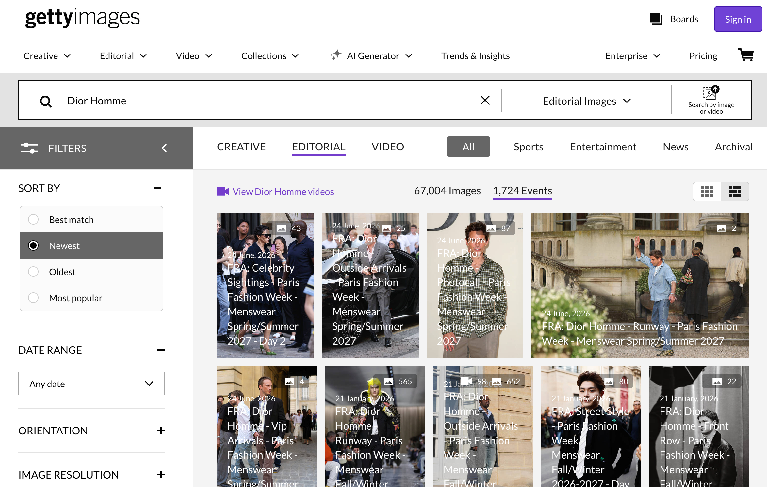
Task: Open the Enterprise menu dropdown
Action: 633,56
